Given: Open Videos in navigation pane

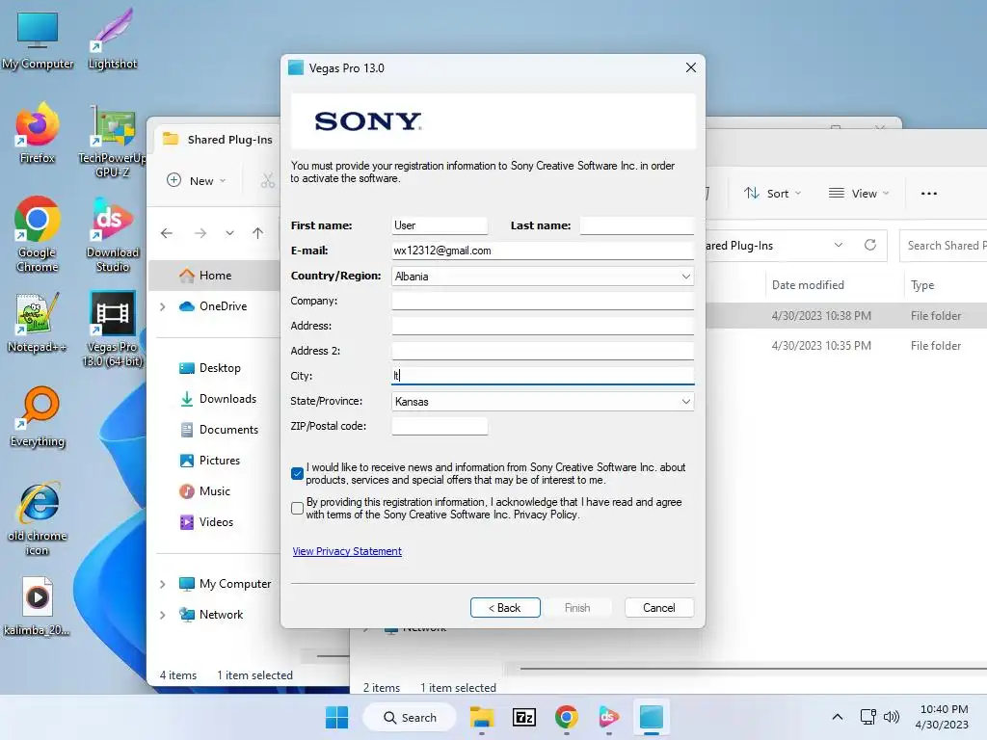Looking at the screenshot, I should (206, 522).
